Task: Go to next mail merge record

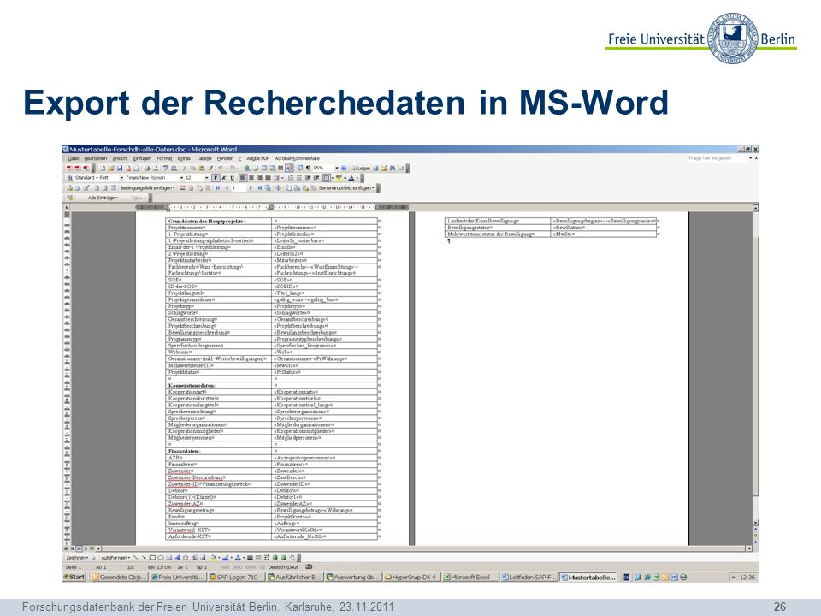Action: [251, 187]
